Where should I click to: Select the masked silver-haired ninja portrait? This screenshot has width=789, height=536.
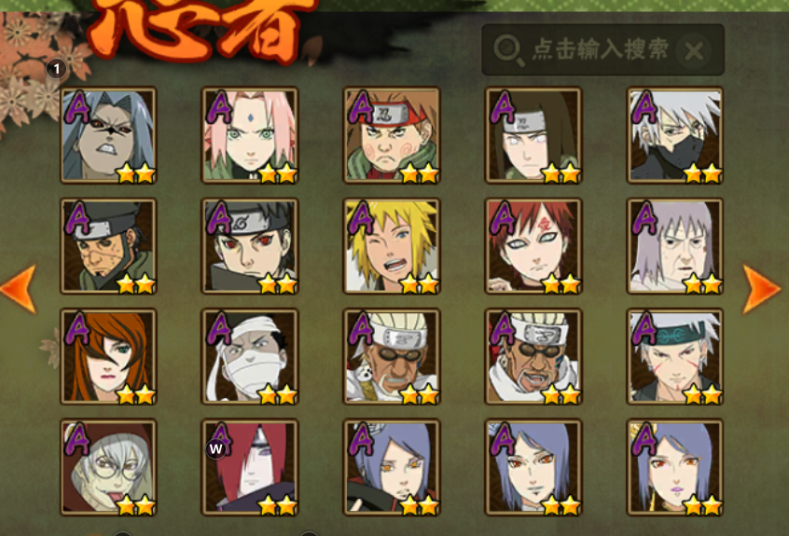tap(675, 135)
